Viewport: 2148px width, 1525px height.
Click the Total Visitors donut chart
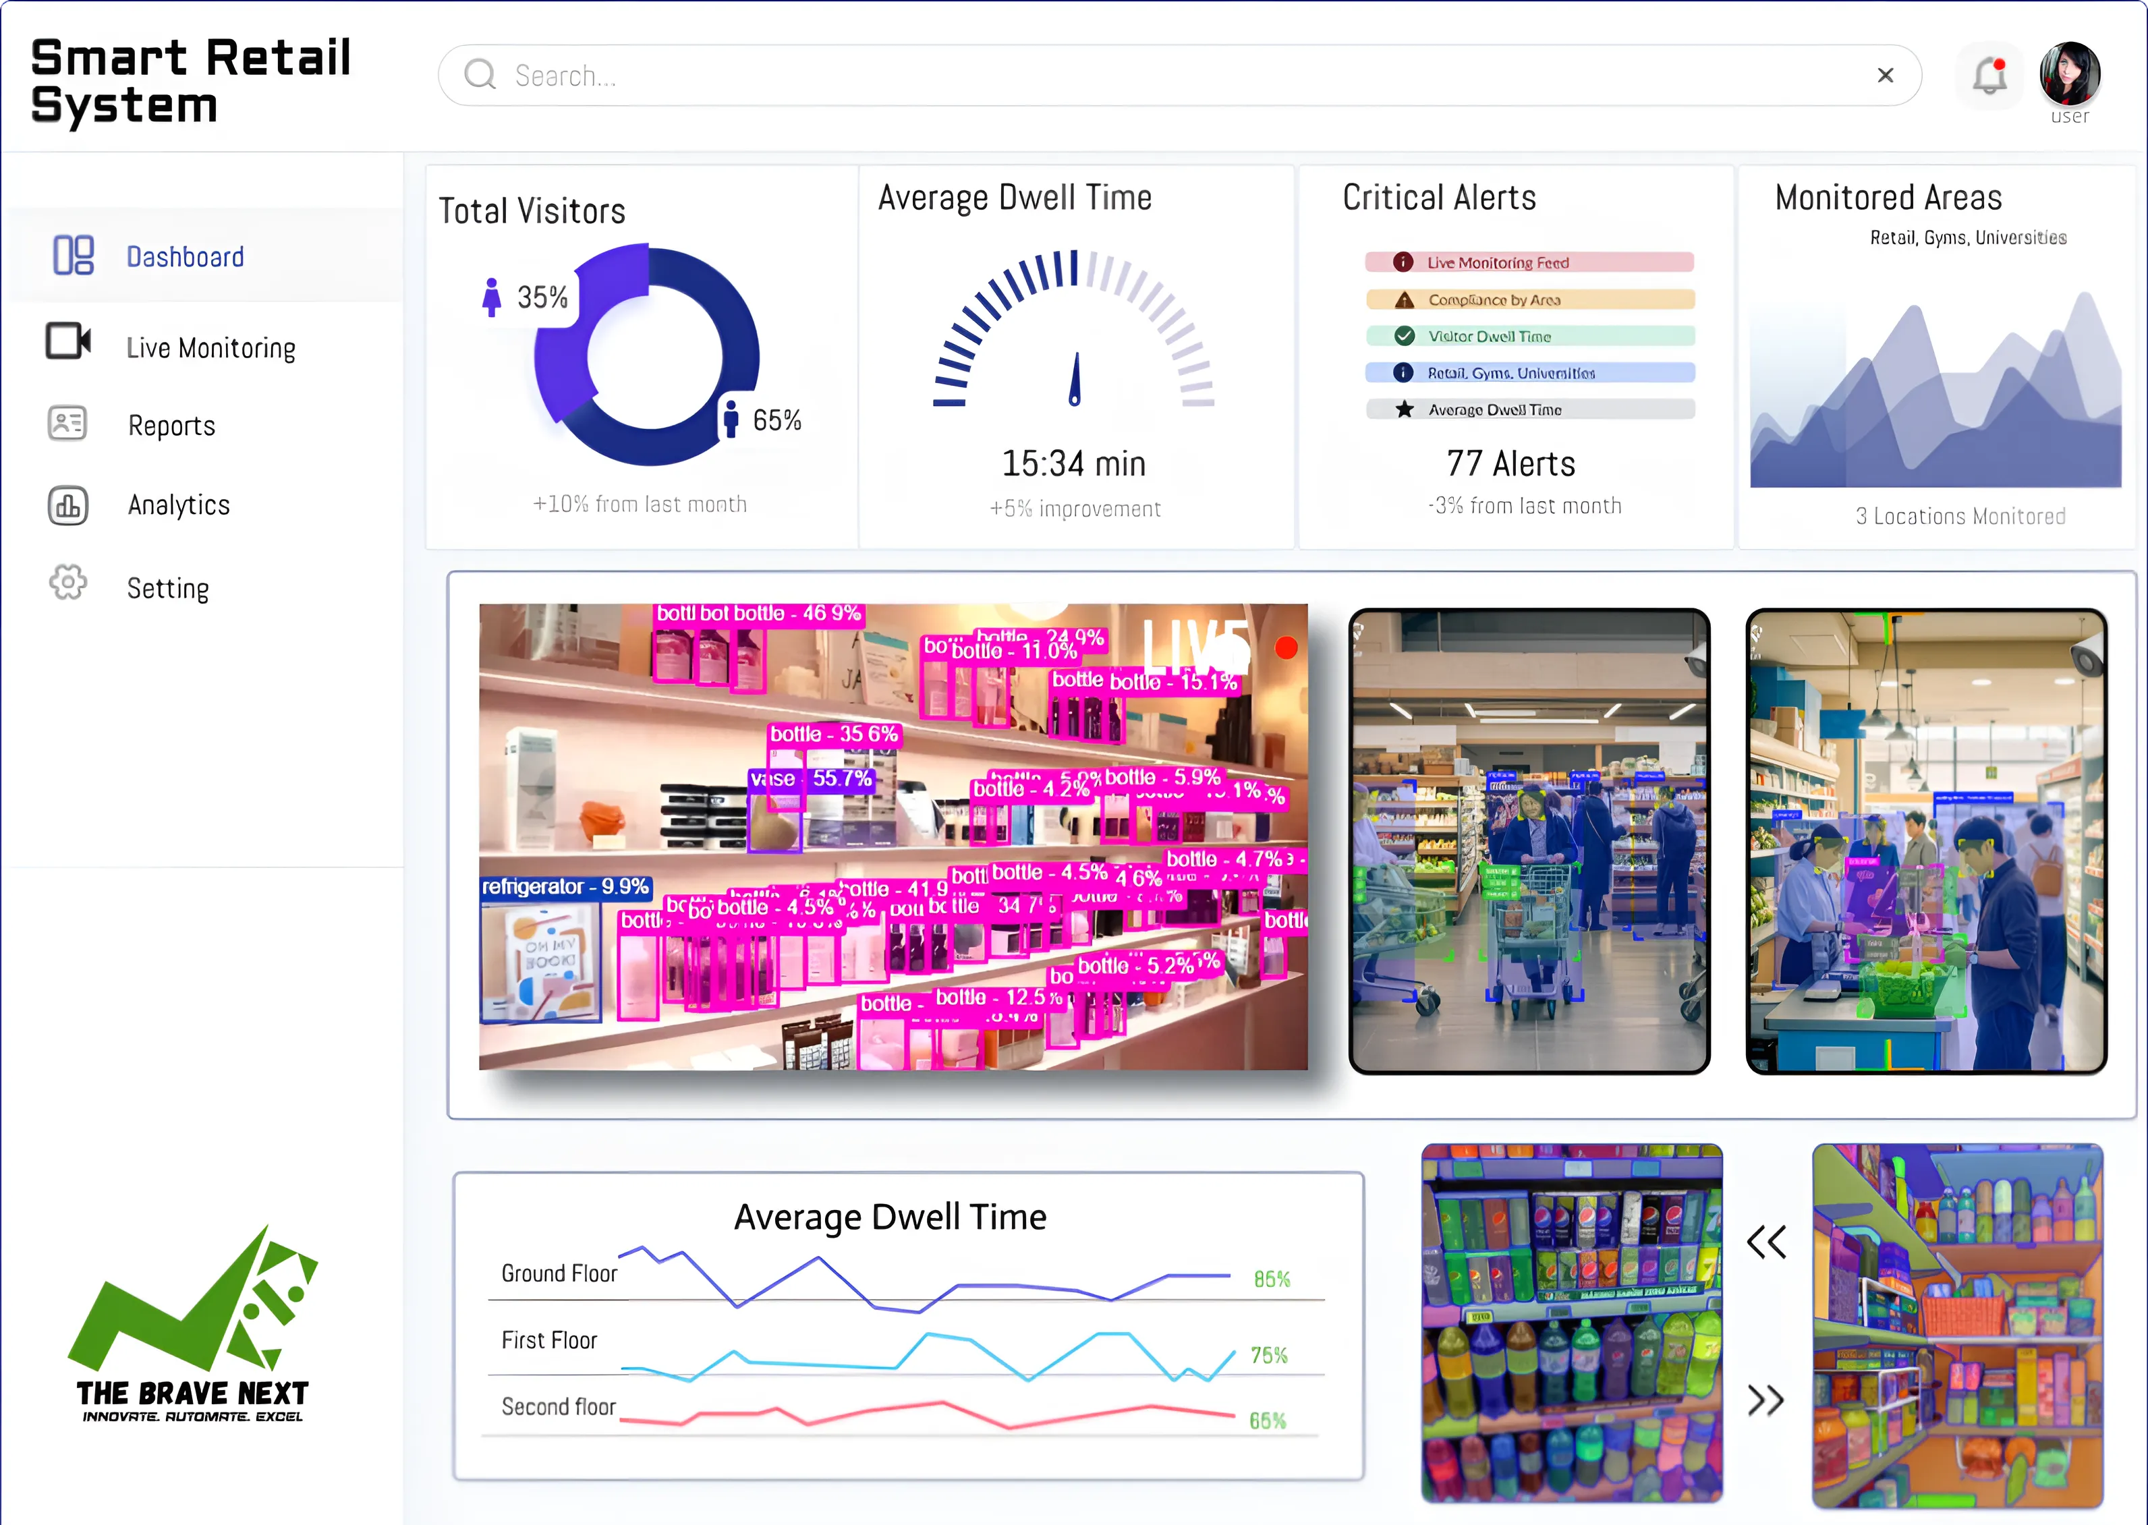tap(647, 355)
